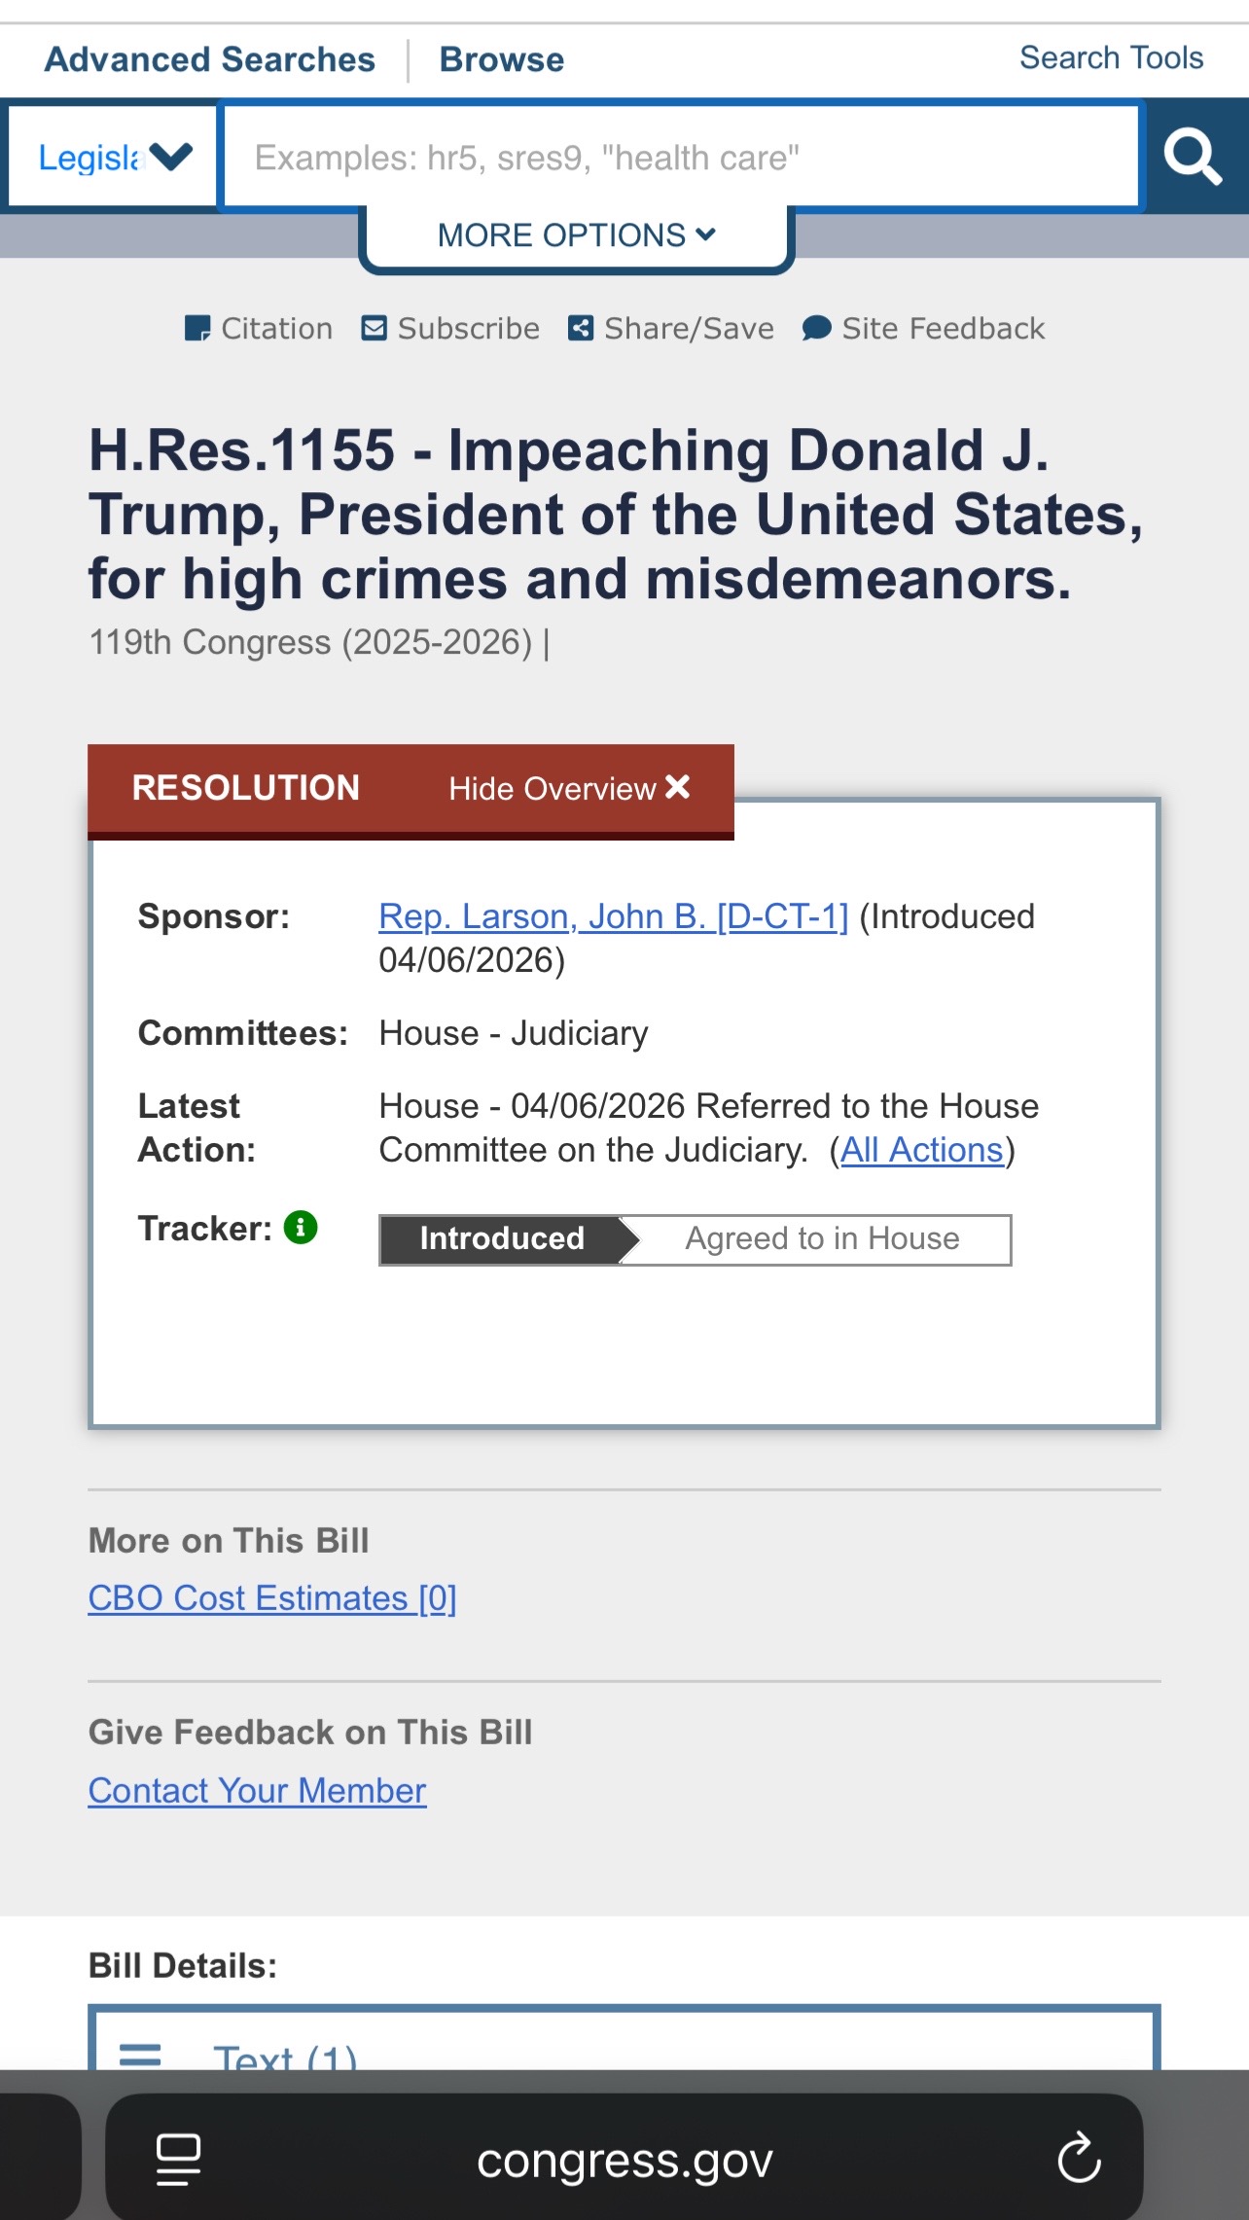Hide the resolution overview panel
The width and height of the screenshot is (1249, 2220).
pos(569,788)
